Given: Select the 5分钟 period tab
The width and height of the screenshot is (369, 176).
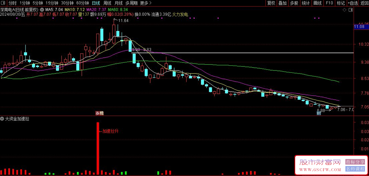Looking at the screenshot, I should [38, 3].
